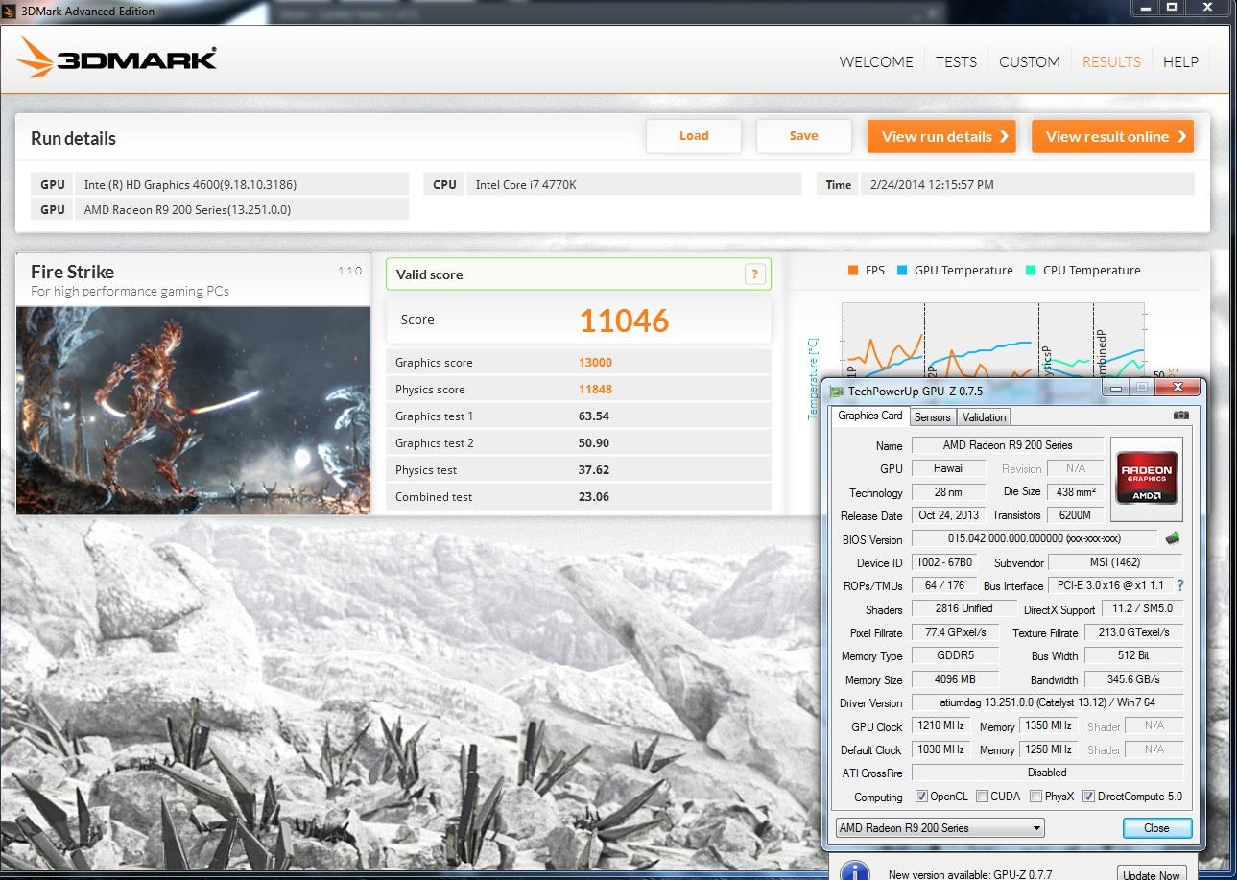Click the Bus Interface question mark icon
The image size is (1237, 880).
pyautogui.click(x=1179, y=585)
